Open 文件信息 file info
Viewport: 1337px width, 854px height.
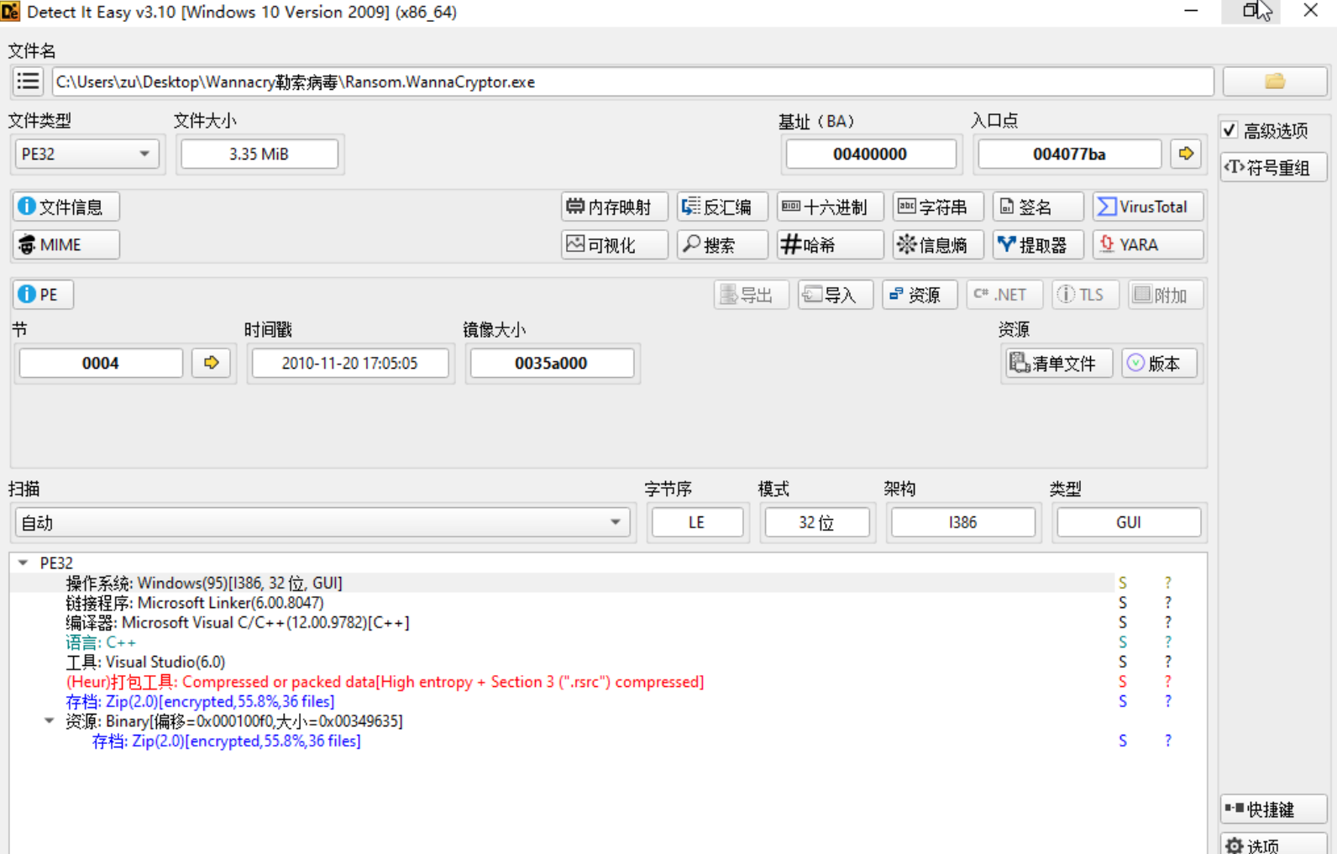[x=66, y=207]
